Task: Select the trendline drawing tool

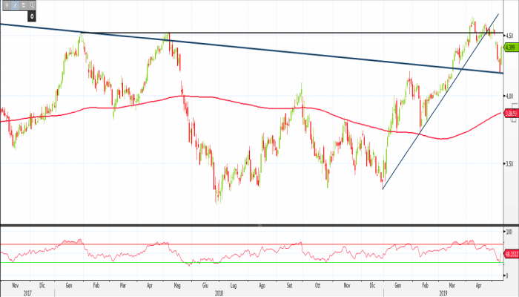Action: [x=14, y=4]
